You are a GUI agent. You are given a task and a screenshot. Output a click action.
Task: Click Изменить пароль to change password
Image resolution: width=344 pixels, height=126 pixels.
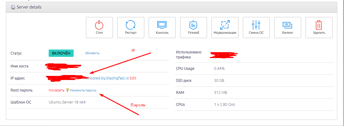(x=83, y=90)
